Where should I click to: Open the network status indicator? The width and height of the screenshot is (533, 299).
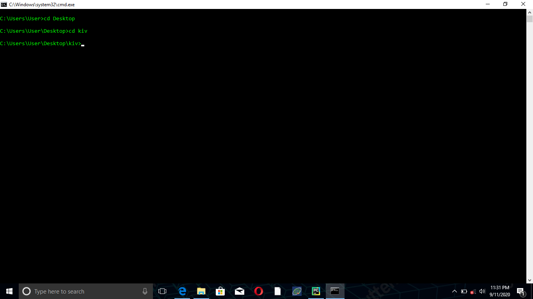tap(473, 291)
